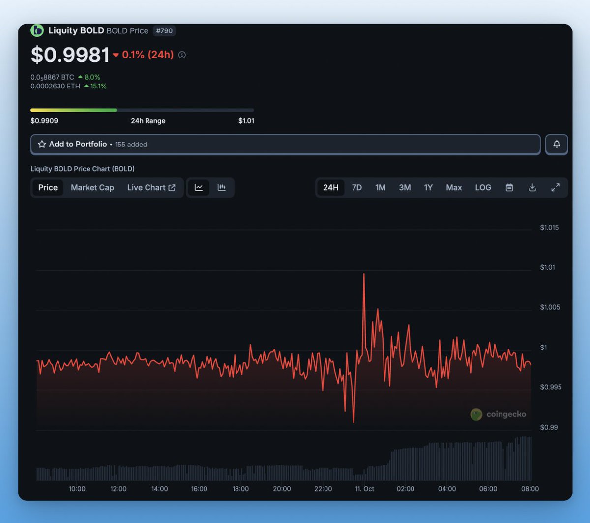590x523 pixels.
Task: Select the 3M time range
Action: [x=405, y=187]
